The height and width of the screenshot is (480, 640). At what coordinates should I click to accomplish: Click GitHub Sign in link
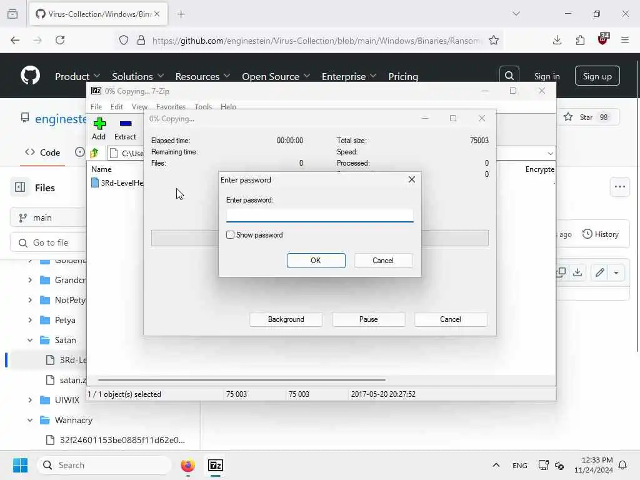point(547,76)
